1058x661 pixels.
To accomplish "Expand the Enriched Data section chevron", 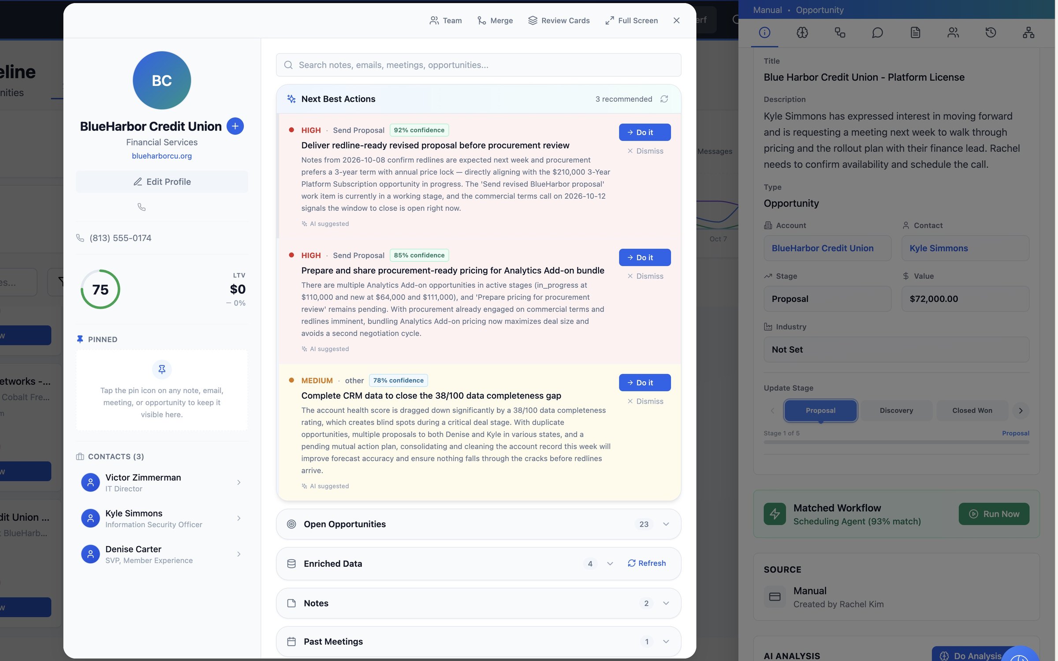I will [x=610, y=564].
